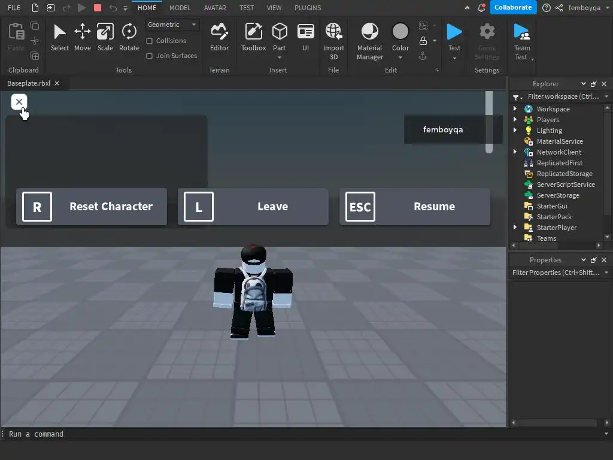Start the Test play button in ribbon
613x460 pixels.
(x=454, y=32)
